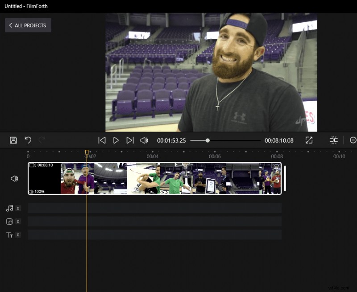357x292 pixels.
Task: Click the skip-to-end playback button
Action: point(130,140)
